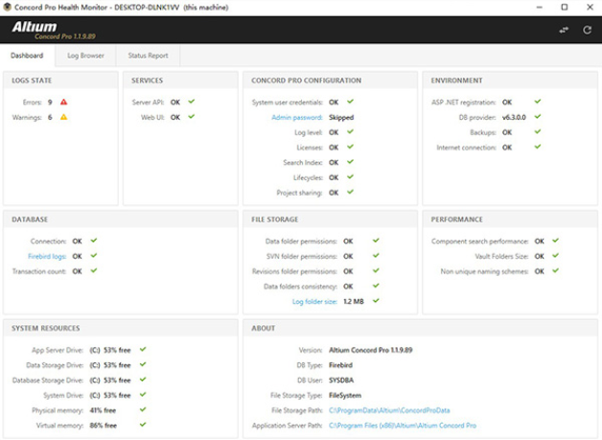The height and width of the screenshot is (440, 602).
Task: Open the Status Report tab
Action: coord(148,56)
